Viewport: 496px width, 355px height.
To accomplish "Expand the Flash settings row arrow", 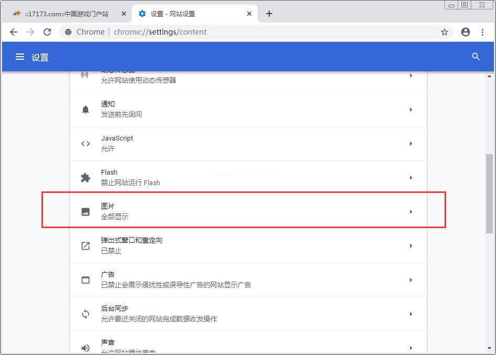I will pos(411,177).
